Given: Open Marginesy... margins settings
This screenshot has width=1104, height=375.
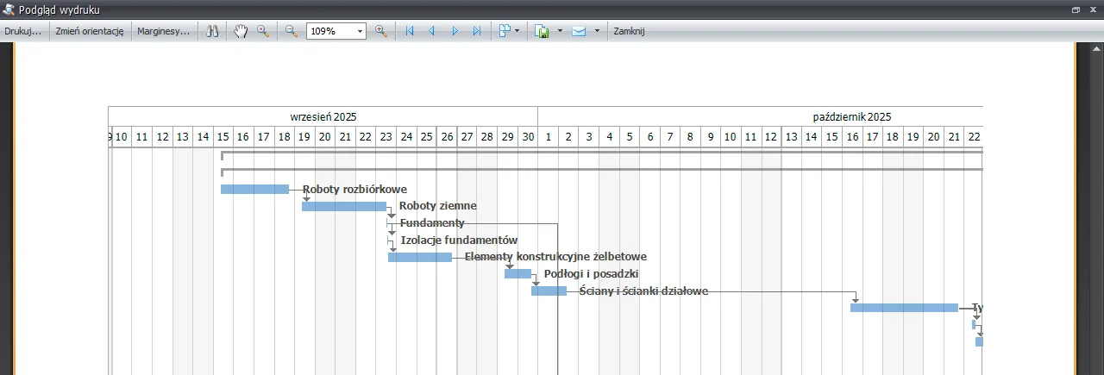Looking at the screenshot, I should (164, 31).
